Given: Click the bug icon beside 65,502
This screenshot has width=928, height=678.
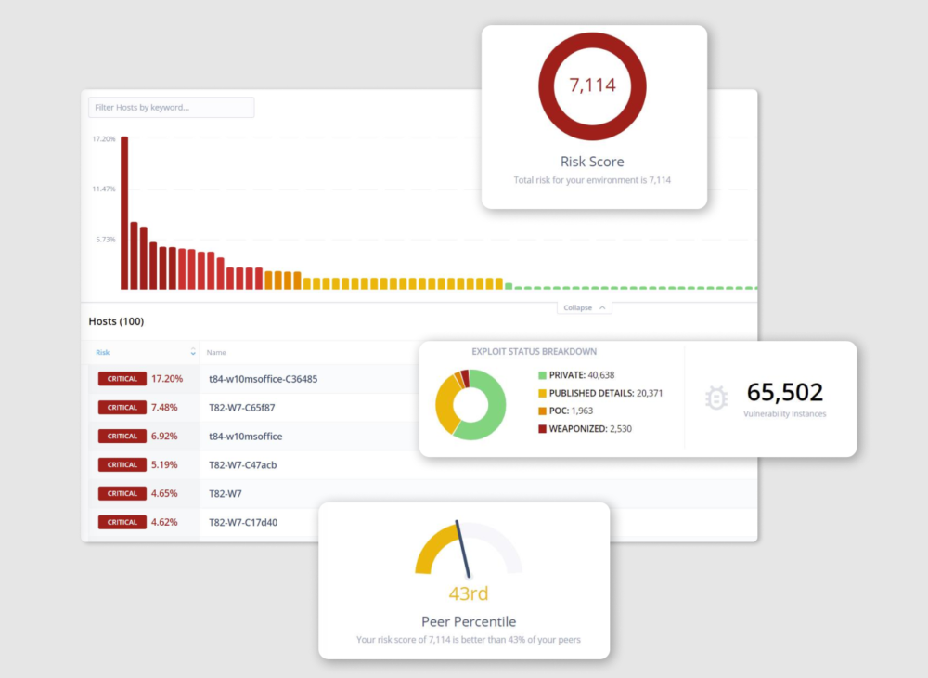Looking at the screenshot, I should pyautogui.click(x=716, y=398).
